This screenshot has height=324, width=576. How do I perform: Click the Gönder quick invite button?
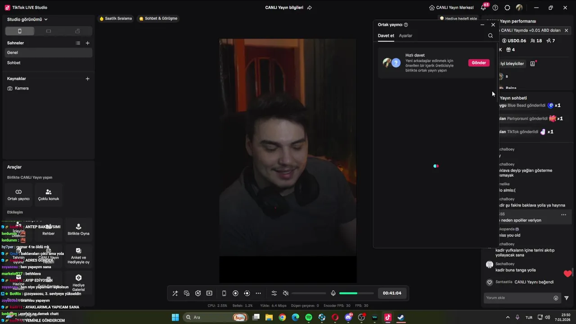click(479, 63)
